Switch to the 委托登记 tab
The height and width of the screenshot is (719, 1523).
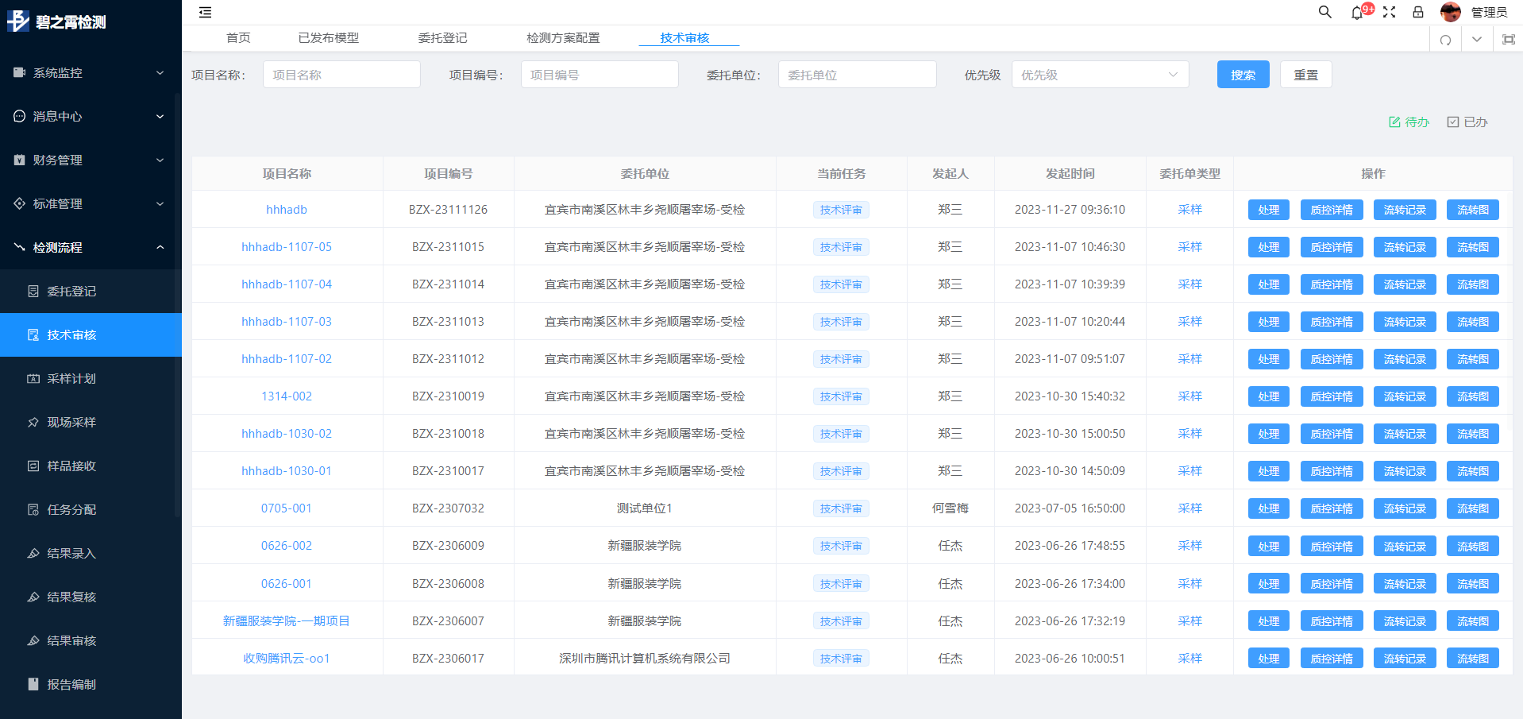coord(442,38)
